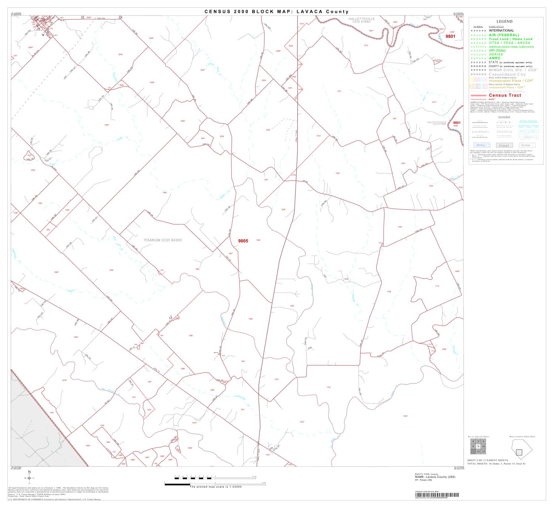Expand the LEGEND header
554x508 pixels.
(504, 21)
